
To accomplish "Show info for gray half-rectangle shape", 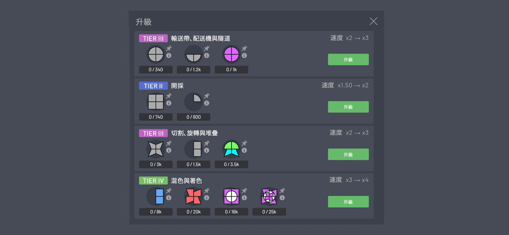I will (x=207, y=151).
